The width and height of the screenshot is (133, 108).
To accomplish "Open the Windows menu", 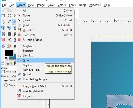I will (95, 5).
